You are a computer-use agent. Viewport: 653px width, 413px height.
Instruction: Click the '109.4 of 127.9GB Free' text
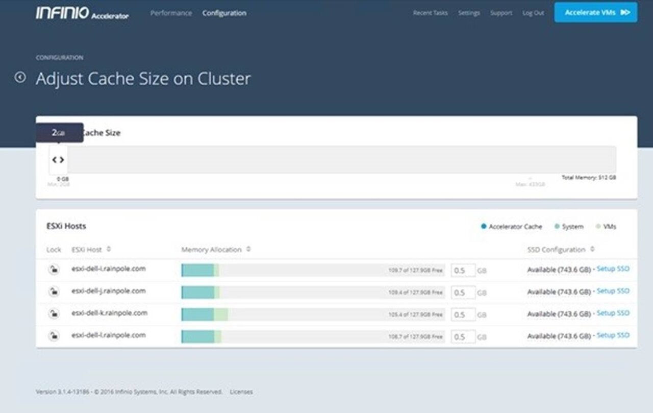pos(415,293)
